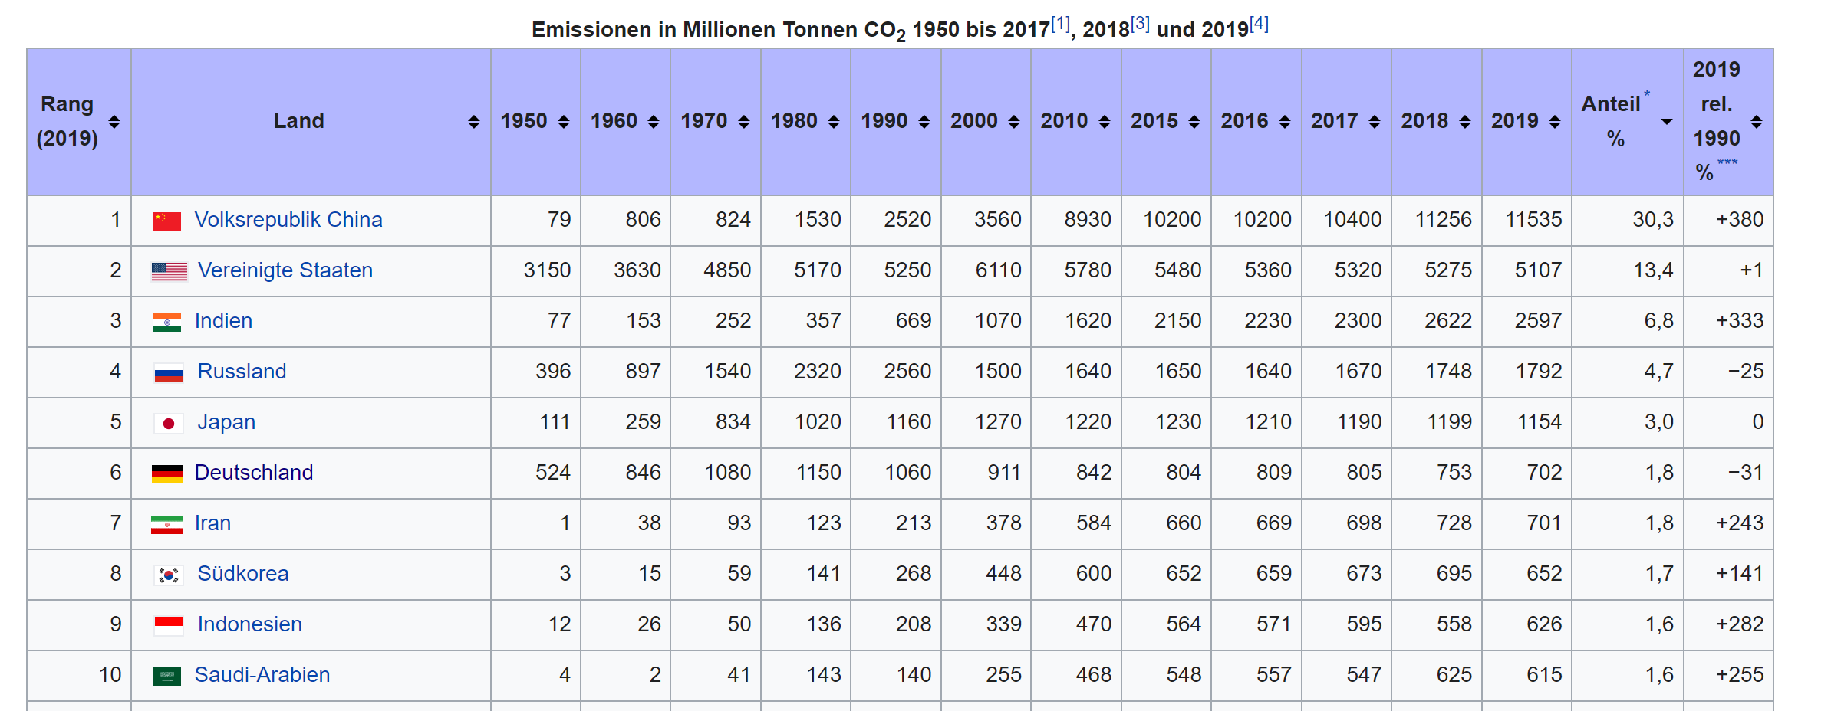Open the Vereinigte Staaten link
Viewport: 1831px width, 711px height.
(285, 270)
